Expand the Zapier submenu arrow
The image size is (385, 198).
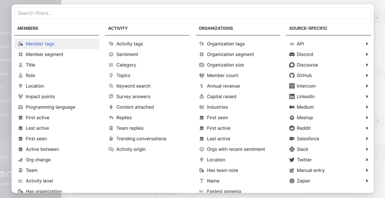(x=367, y=181)
